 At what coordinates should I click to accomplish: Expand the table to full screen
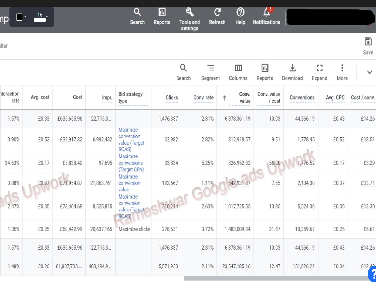click(x=319, y=72)
